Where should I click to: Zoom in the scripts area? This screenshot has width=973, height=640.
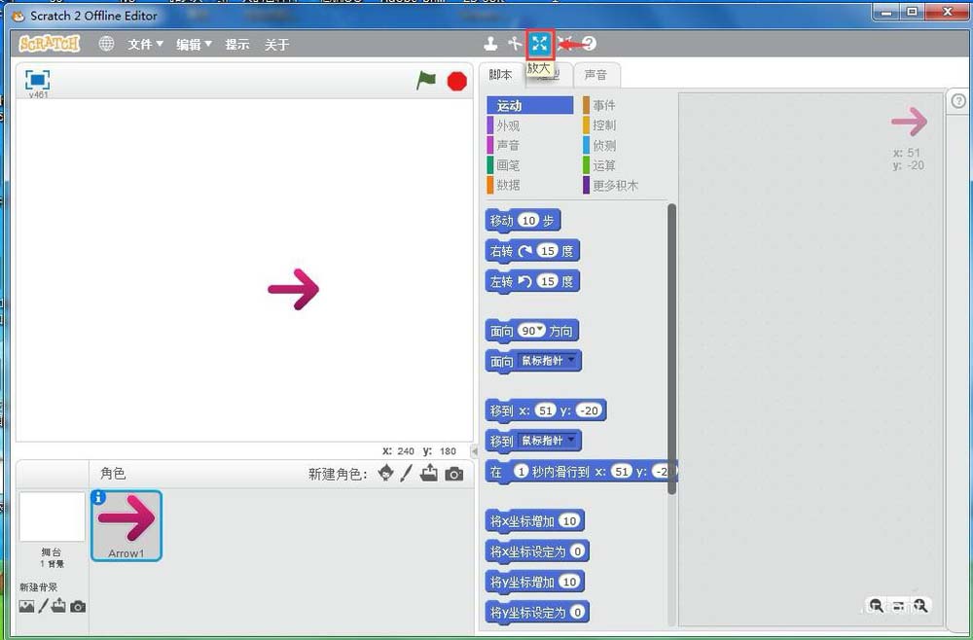pos(920,605)
